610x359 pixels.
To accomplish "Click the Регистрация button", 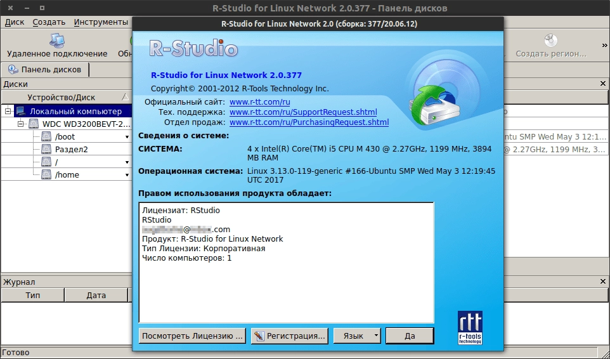I will click(289, 336).
